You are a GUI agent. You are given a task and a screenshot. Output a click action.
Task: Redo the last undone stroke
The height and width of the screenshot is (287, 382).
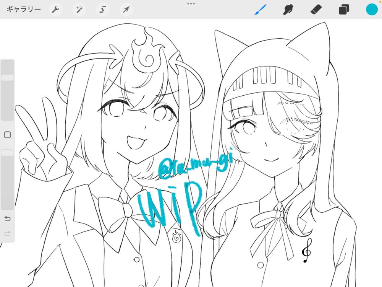click(8, 233)
